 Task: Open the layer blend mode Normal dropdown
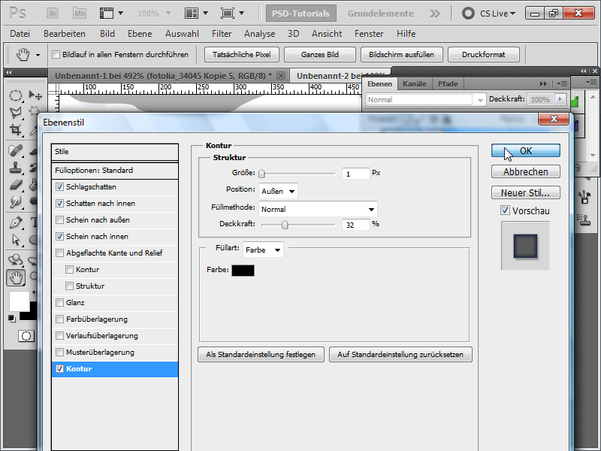pyautogui.click(x=425, y=100)
